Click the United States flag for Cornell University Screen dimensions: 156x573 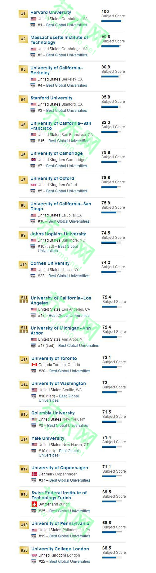point(33,270)
